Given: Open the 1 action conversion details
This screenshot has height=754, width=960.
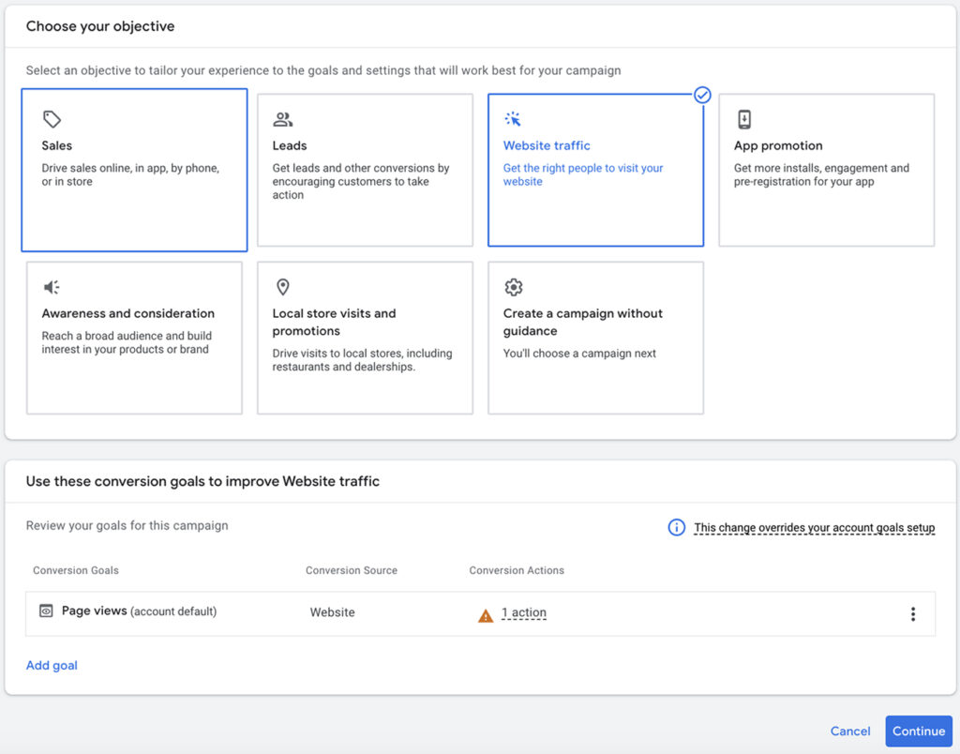Looking at the screenshot, I should (524, 613).
